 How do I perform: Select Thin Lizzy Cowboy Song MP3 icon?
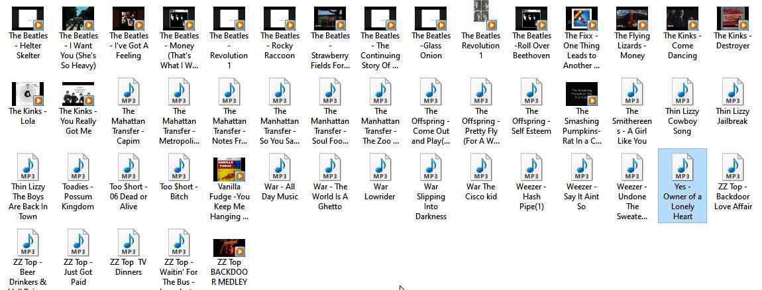point(682,92)
